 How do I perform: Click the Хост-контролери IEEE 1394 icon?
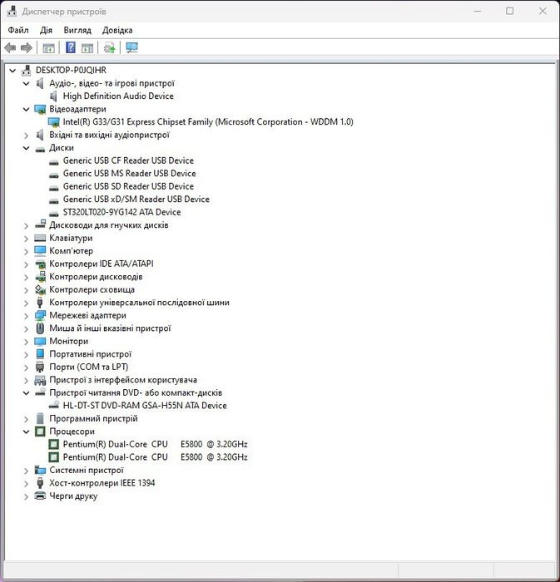40,483
